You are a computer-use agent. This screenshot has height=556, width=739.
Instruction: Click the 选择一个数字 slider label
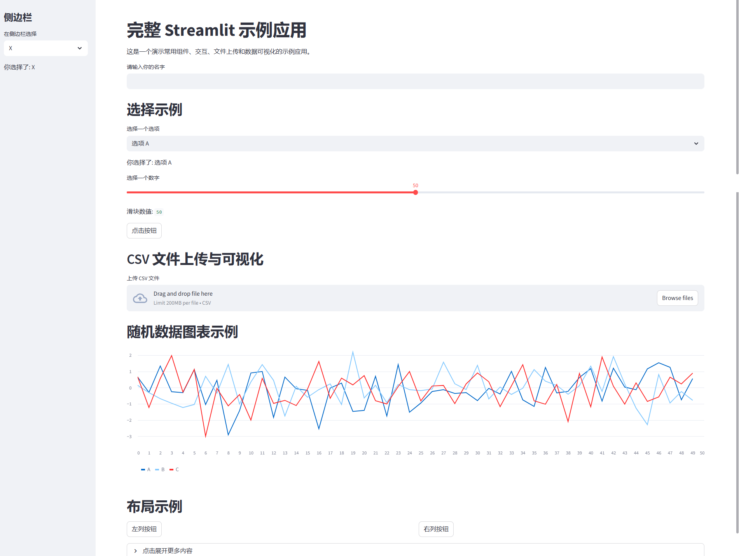click(x=143, y=178)
